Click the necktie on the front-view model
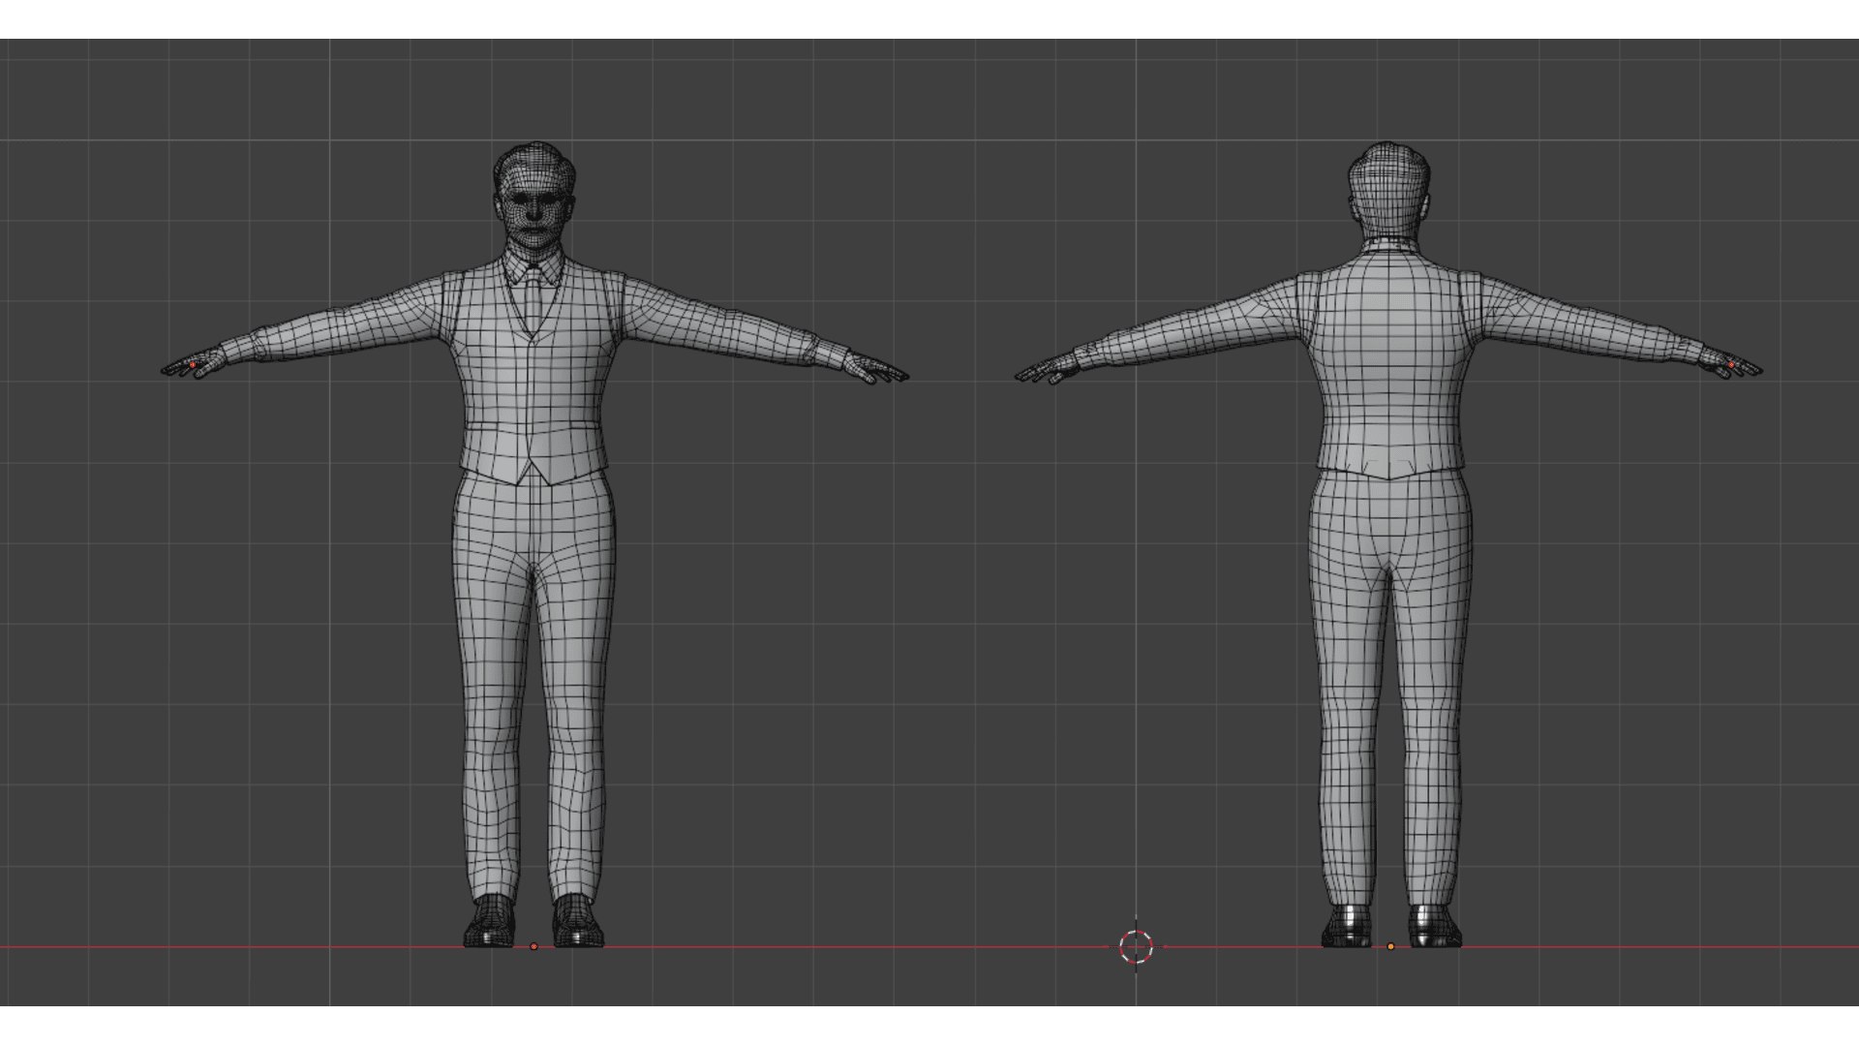Screen dimensions: 1859x1046 (x=533, y=299)
